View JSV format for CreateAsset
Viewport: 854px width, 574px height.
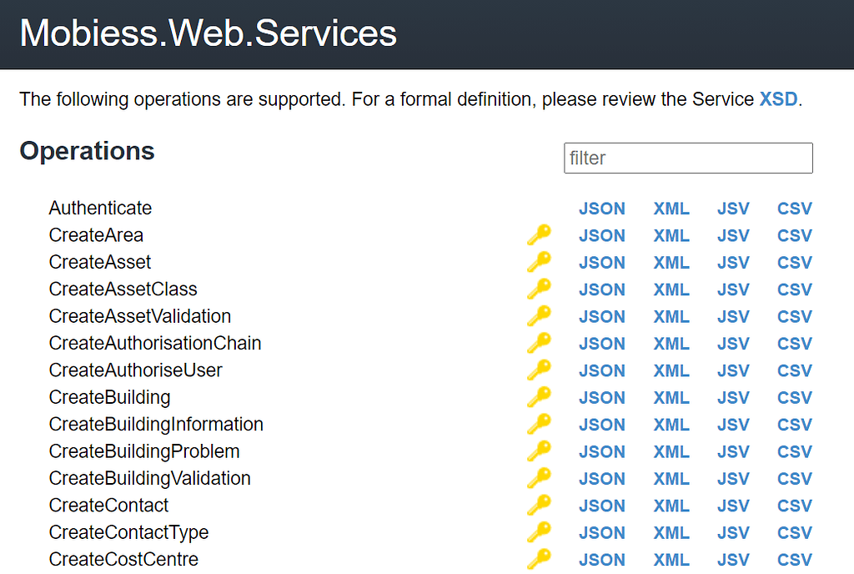(733, 262)
